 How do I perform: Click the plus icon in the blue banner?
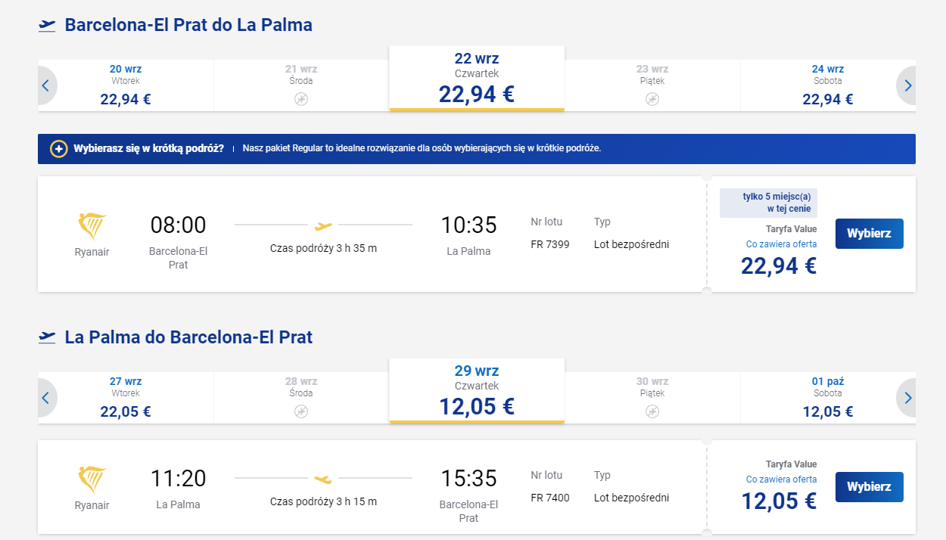(58, 149)
